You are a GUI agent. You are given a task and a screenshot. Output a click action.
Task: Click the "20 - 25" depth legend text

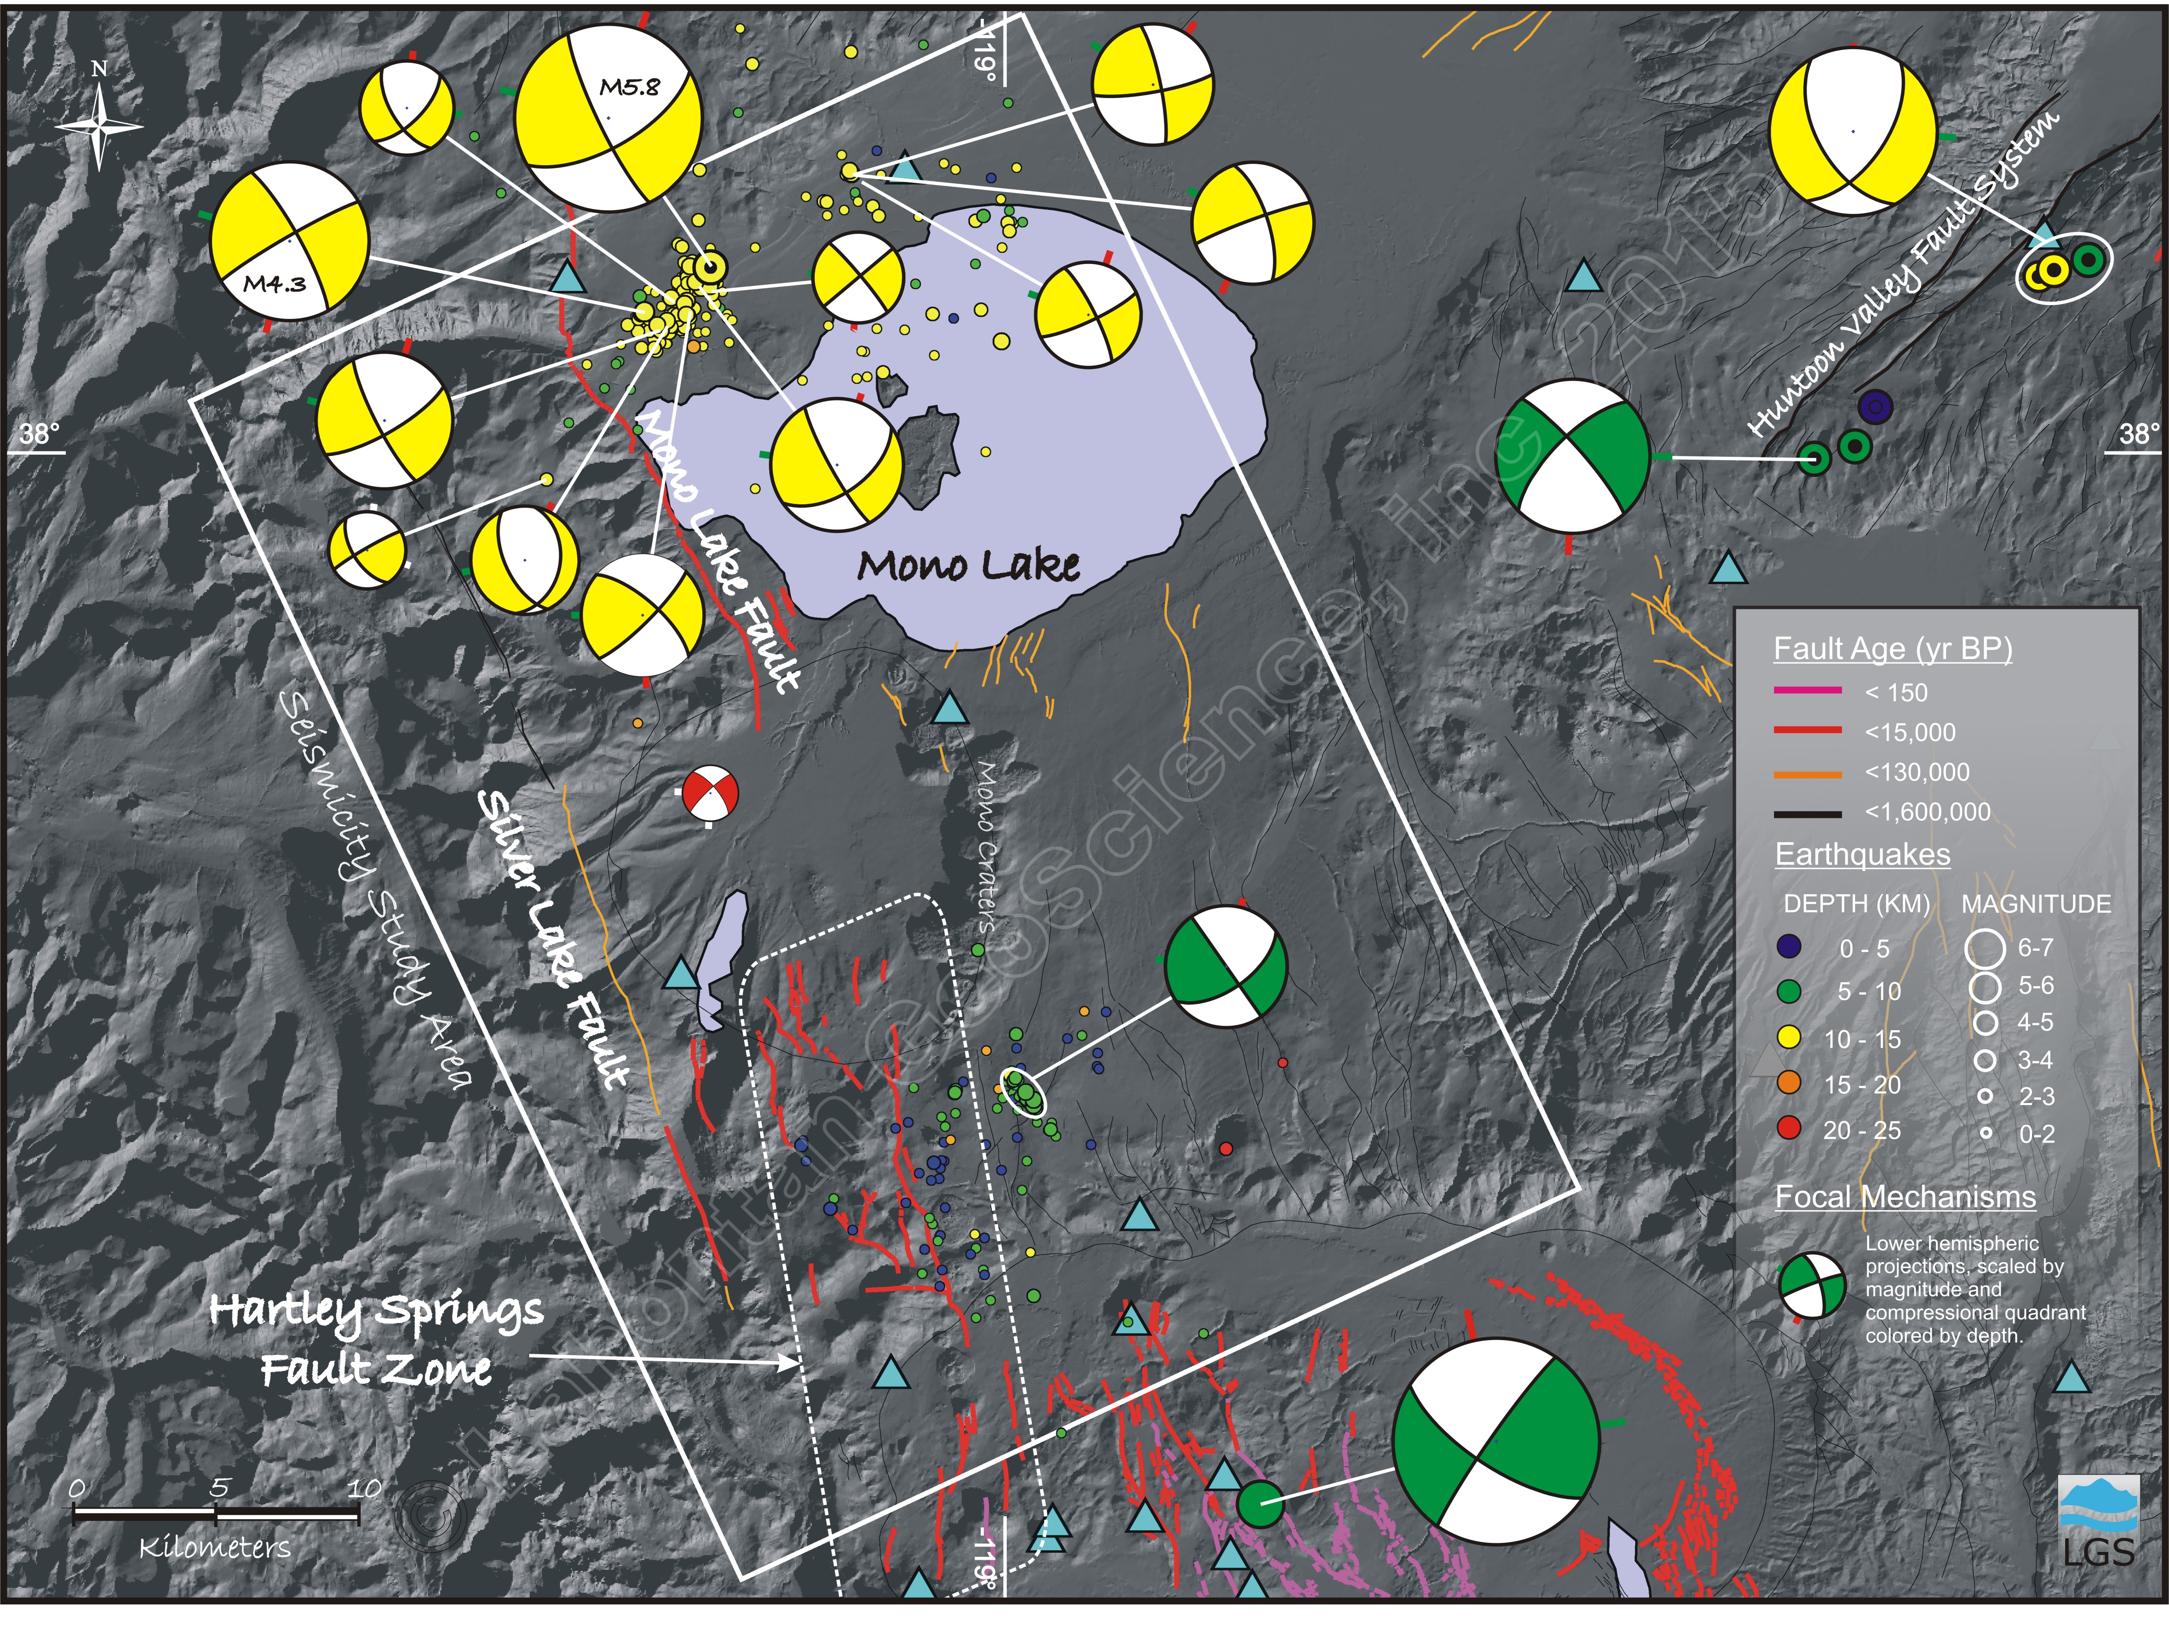coord(1861,1130)
